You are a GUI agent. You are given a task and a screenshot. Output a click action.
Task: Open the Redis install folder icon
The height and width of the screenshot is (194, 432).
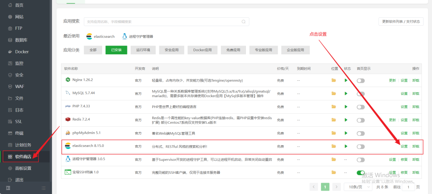point(334,120)
